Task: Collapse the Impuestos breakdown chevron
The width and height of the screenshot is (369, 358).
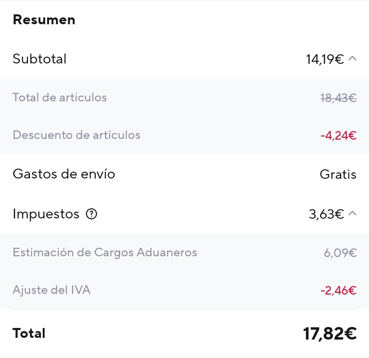Action: [x=352, y=213]
